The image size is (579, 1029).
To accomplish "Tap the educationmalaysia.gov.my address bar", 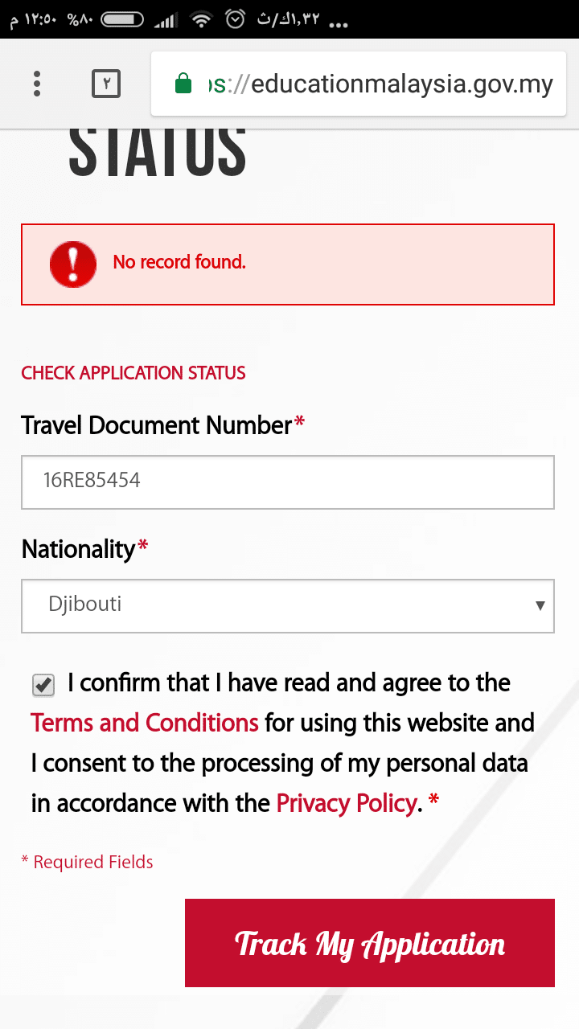I will click(x=378, y=84).
